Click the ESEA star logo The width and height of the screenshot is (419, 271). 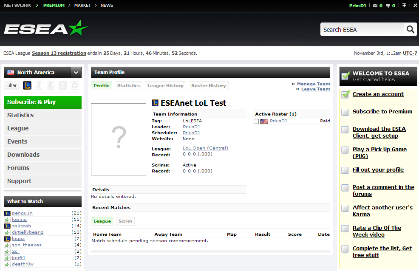46,28
